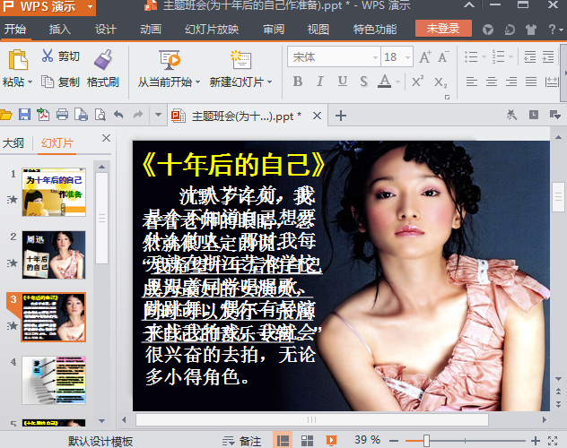Image resolution: width=567 pixels, height=448 pixels.
Task: Export presentation to PDF
Action: 43,115
